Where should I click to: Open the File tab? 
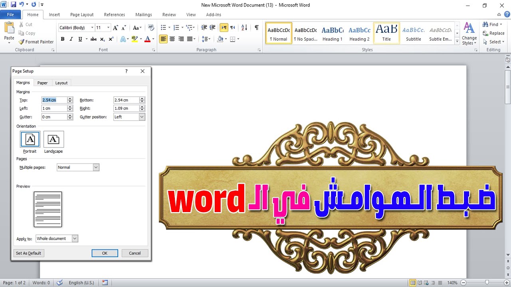[x=10, y=15]
